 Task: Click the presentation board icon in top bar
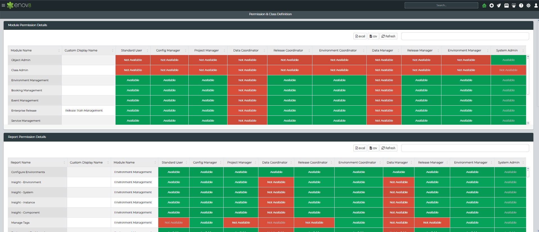pyautogui.click(x=514, y=5)
